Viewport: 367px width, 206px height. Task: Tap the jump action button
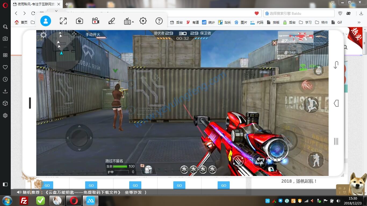tap(311, 105)
